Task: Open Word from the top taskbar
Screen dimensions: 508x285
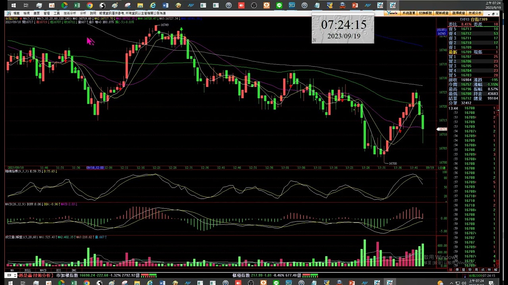Action: pos(165,5)
